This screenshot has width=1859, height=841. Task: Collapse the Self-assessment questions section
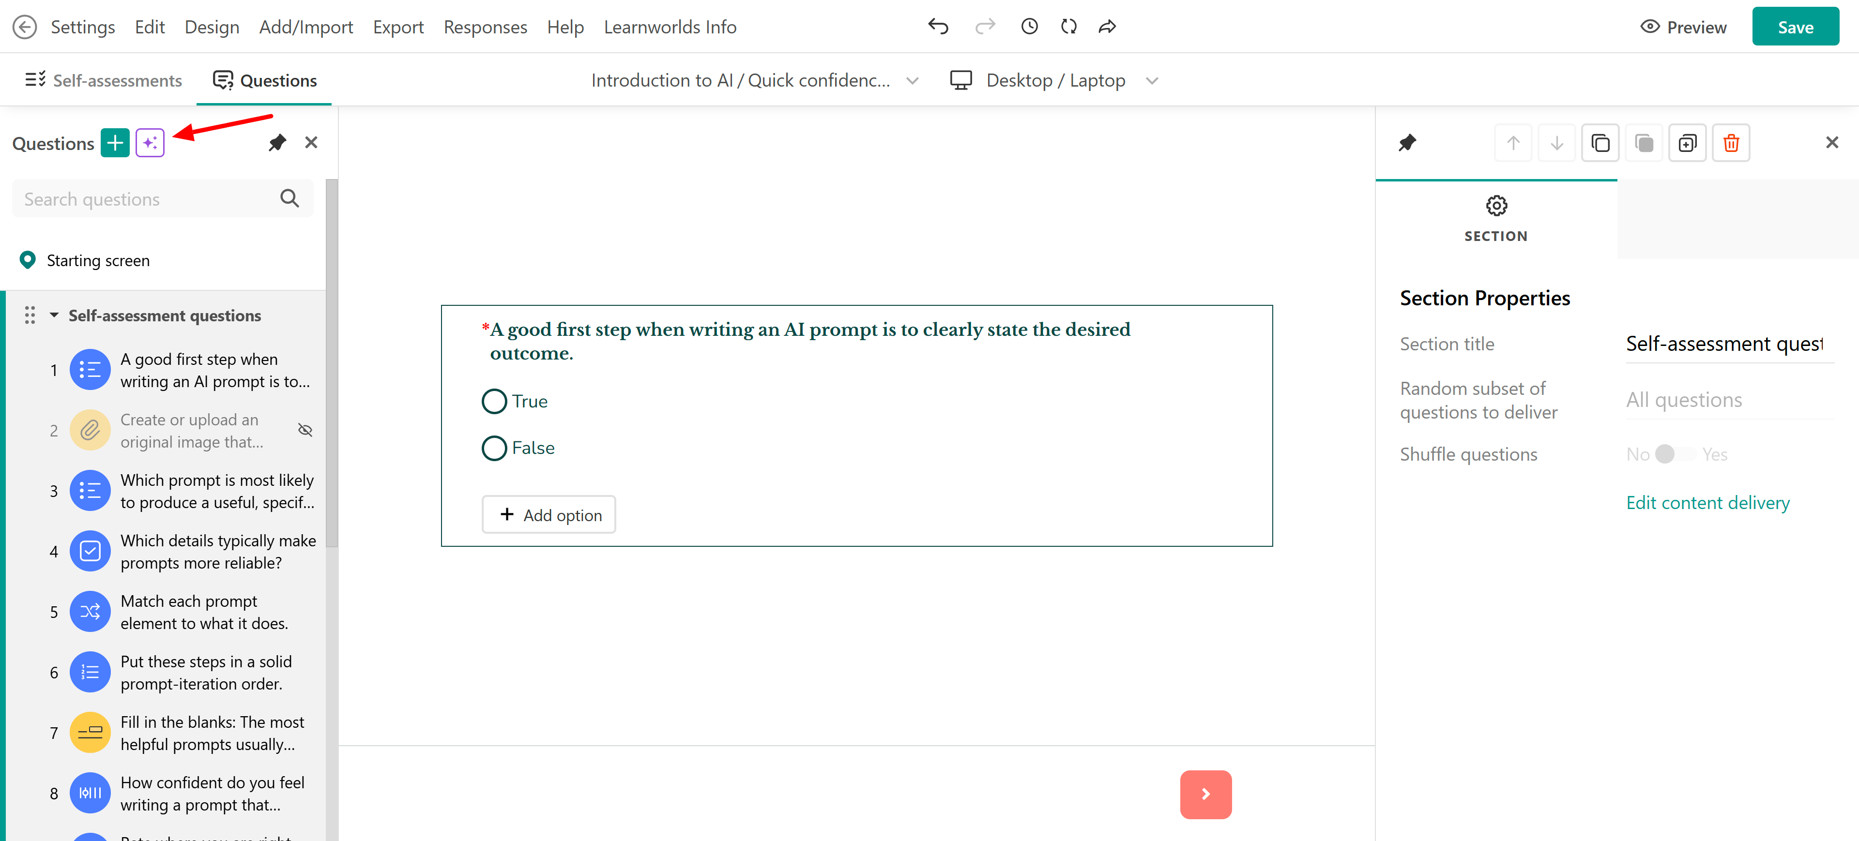54,315
